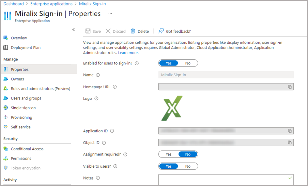Image resolution: width=308 pixels, height=186 pixels.
Task: Click the Token encryption shield icon
Action: coord(6,168)
